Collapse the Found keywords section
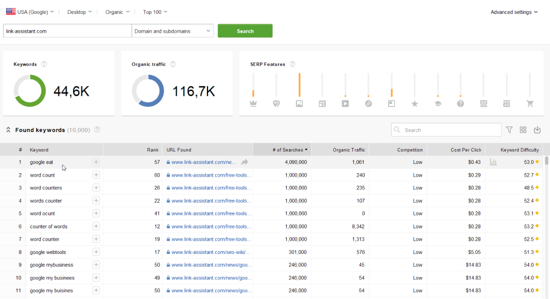The image size is (550, 299). tap(8, 130)
